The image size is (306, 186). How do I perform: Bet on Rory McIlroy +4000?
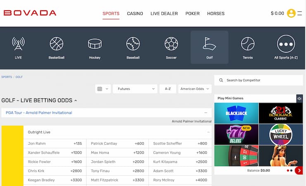click(180, 180)
